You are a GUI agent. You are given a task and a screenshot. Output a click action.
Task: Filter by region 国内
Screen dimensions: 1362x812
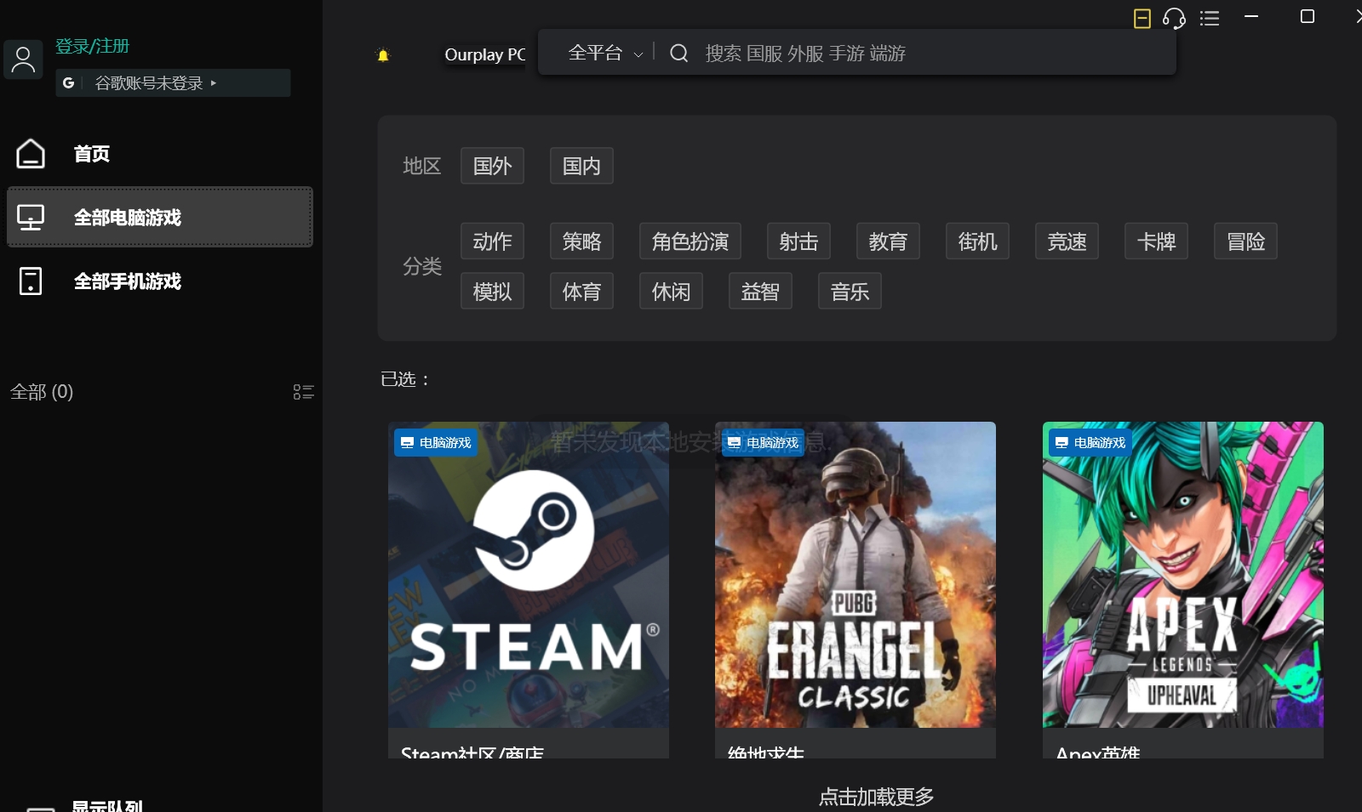click(581, 166)
